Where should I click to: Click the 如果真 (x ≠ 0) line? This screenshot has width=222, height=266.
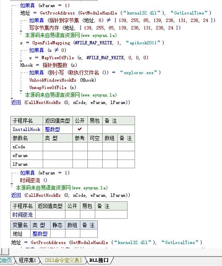point(48,50)
